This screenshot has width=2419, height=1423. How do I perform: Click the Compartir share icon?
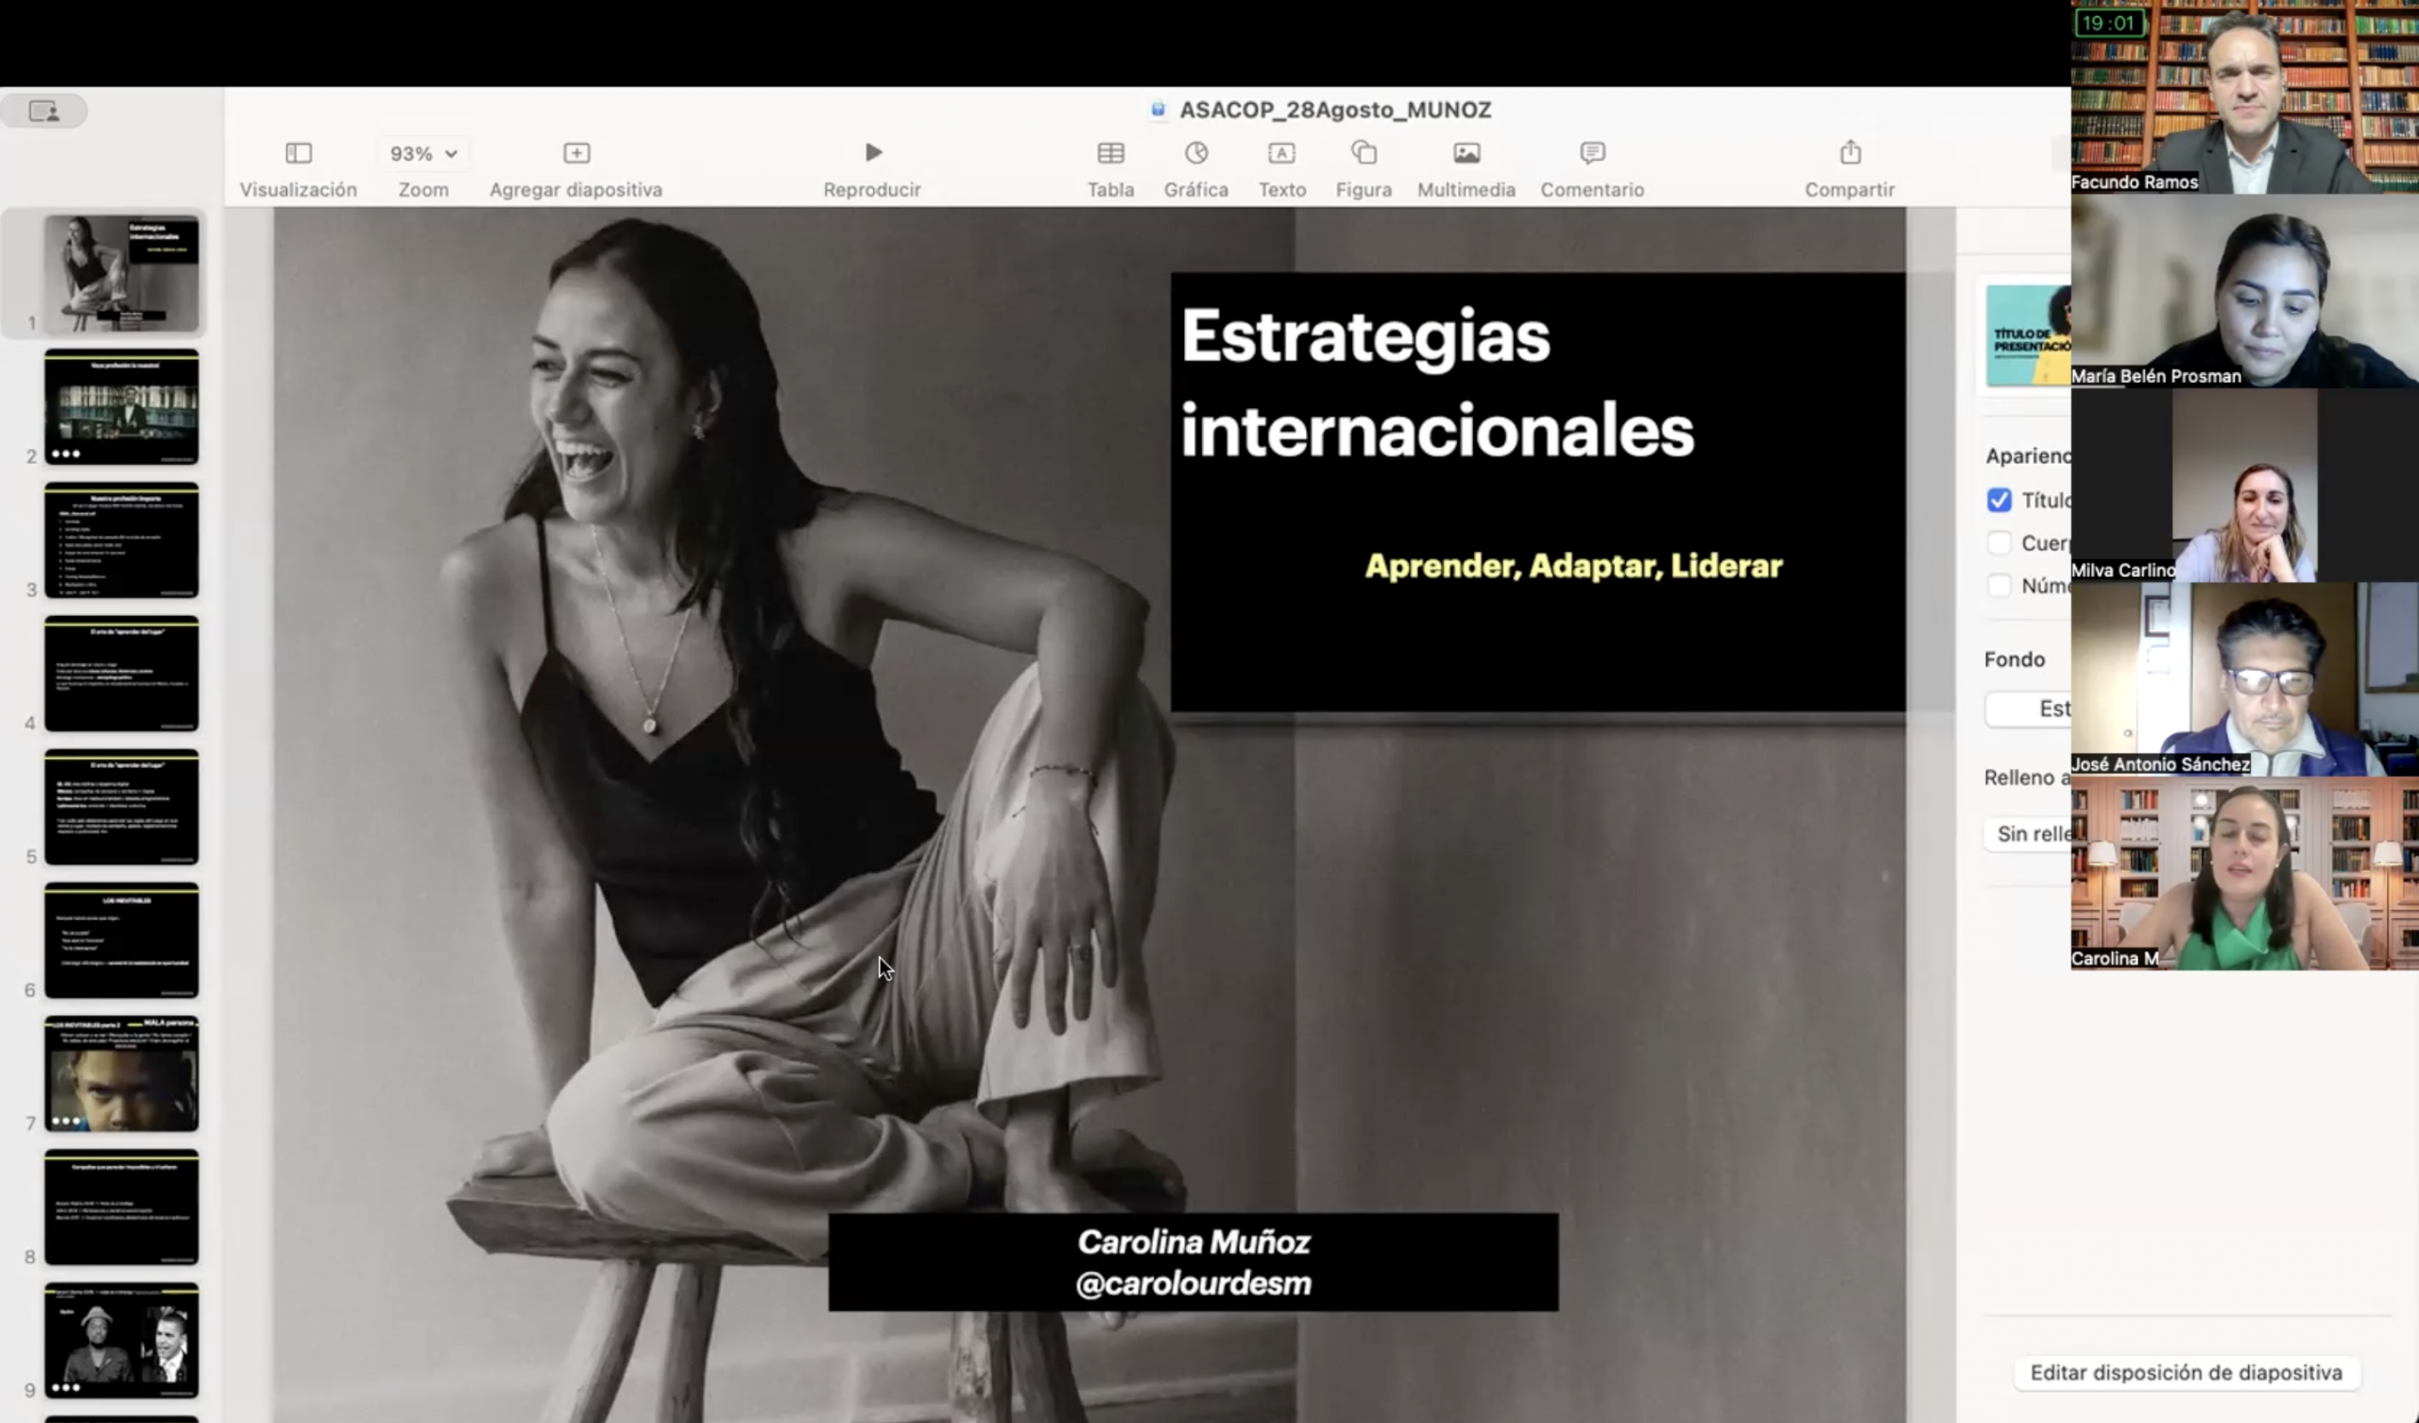pyautogui.click(x=1850, y=154)
